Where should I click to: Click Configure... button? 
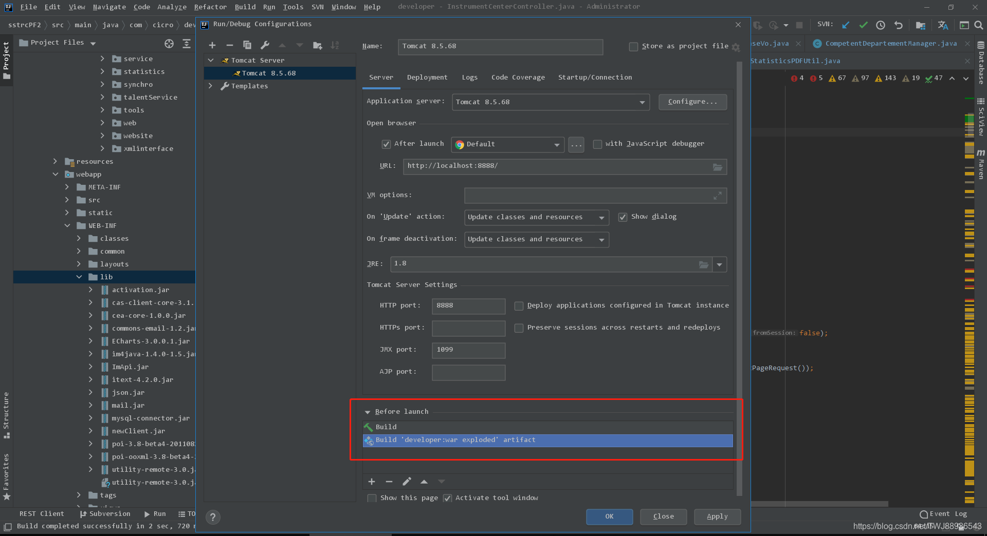click(692, 102)
